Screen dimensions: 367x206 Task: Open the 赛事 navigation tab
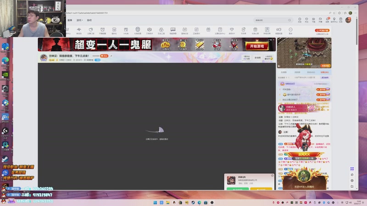[70, 20]
